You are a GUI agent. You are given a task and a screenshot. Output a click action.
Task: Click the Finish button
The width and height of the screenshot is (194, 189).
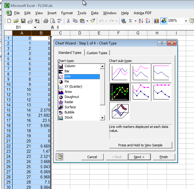[164, 157]
